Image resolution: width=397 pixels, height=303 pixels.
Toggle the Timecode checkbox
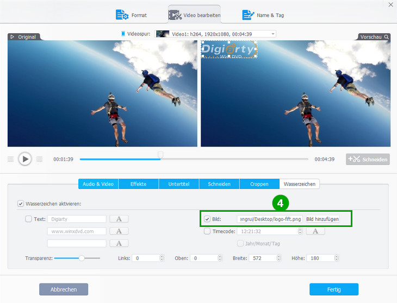pos(207,231)
